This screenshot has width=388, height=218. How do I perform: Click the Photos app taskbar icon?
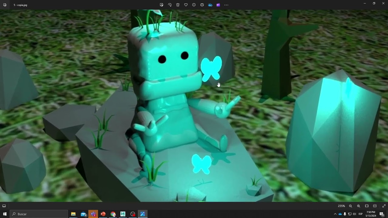tap(142, 214)
